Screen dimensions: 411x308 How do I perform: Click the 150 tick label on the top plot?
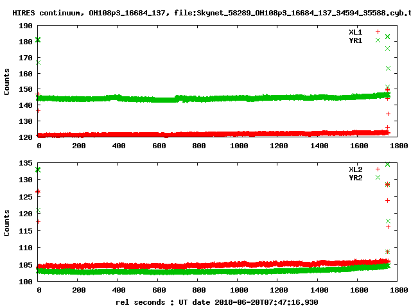click(26, 90)
